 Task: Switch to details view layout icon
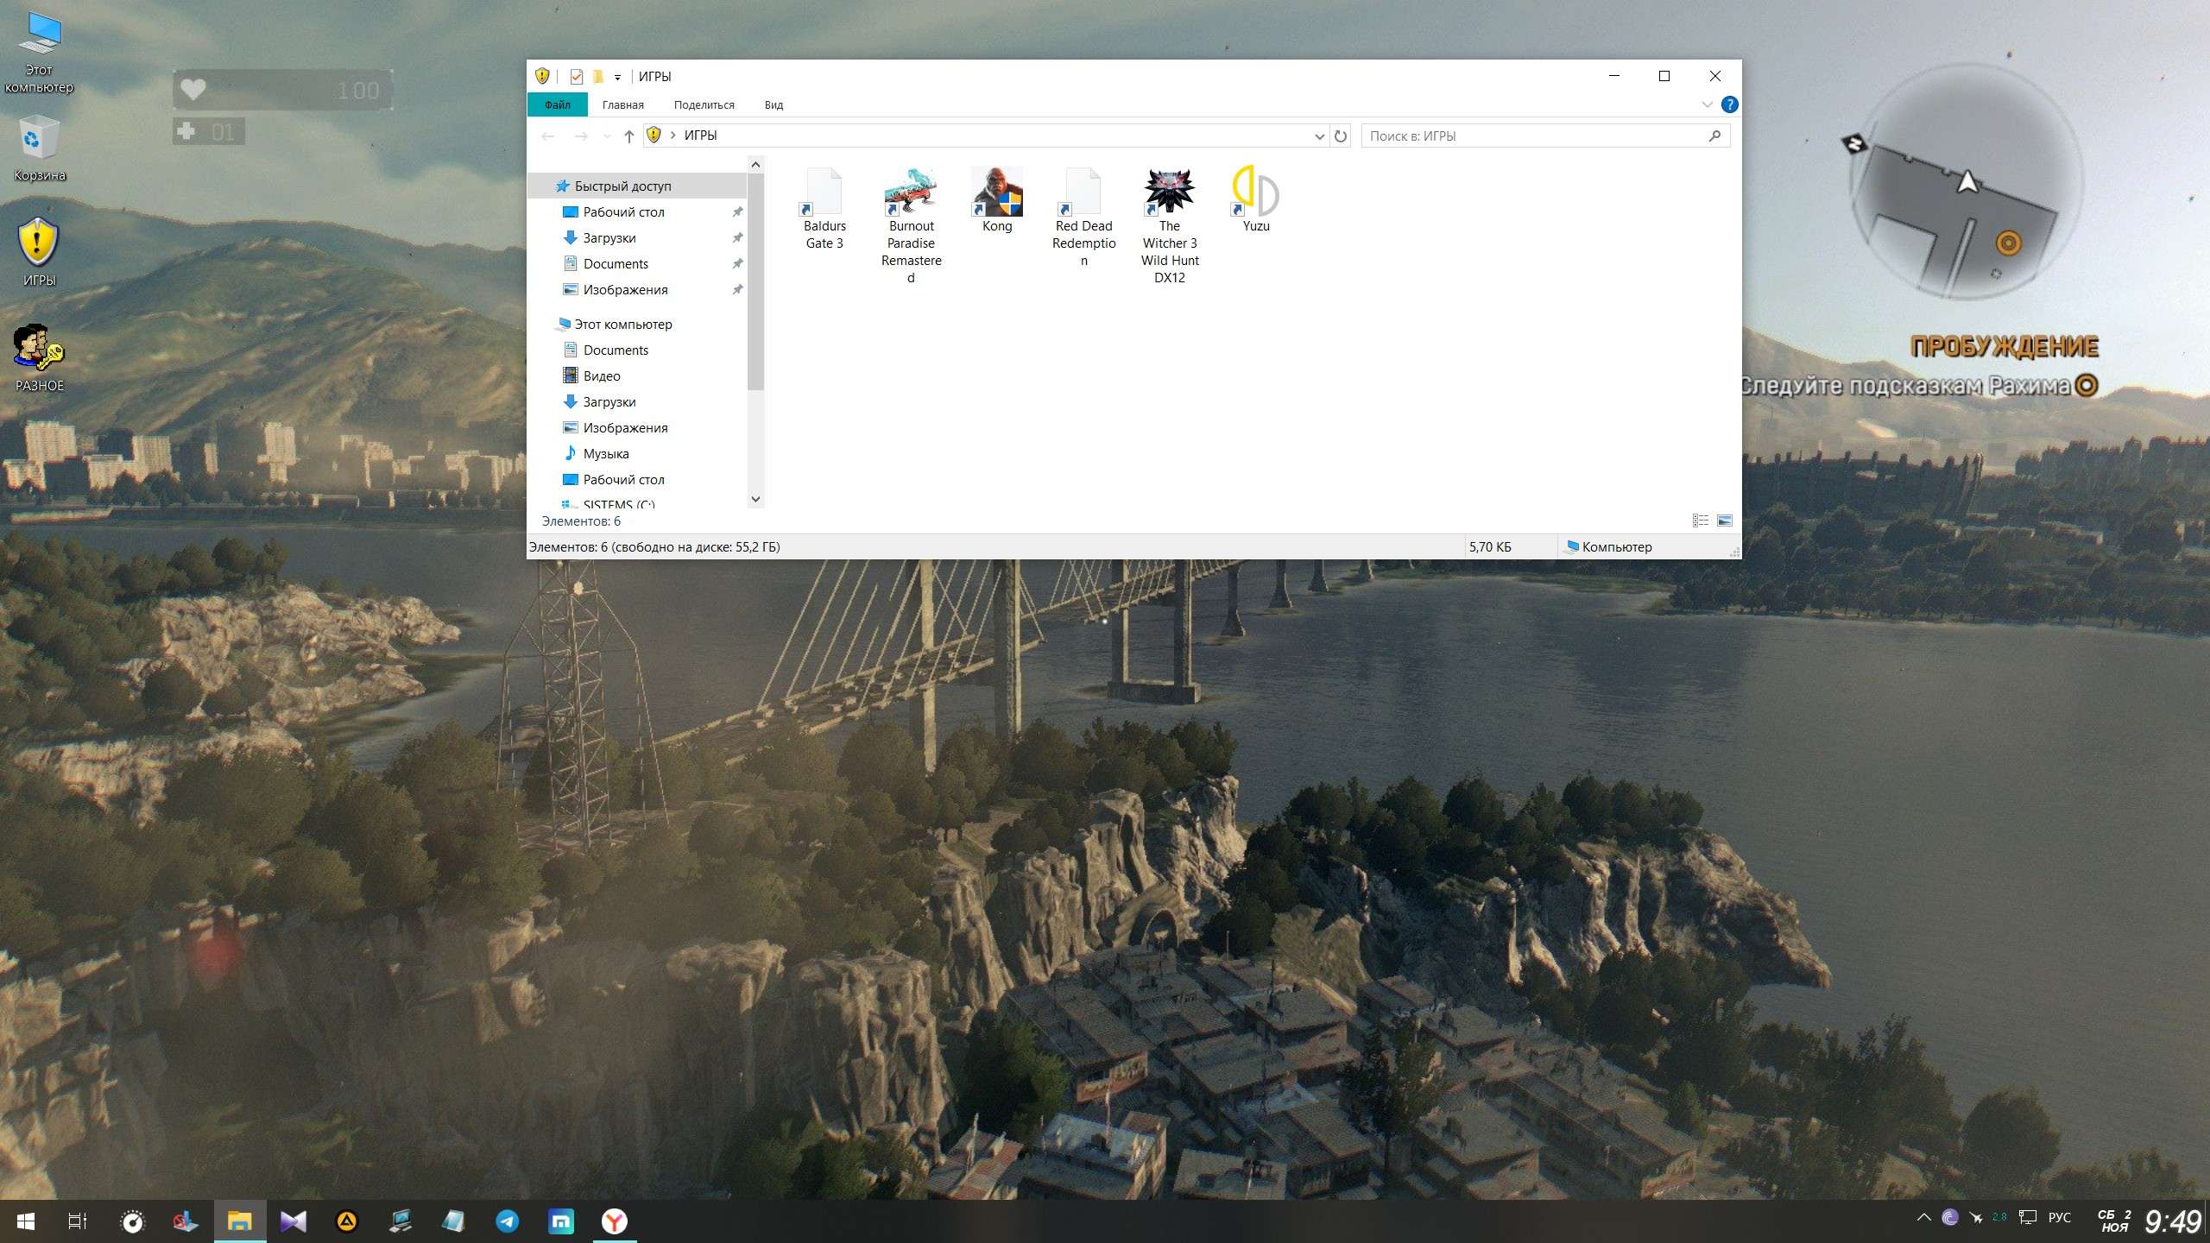click(x=1700, y=521)
